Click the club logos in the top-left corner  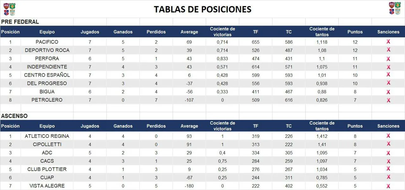(x=9, y=9)
